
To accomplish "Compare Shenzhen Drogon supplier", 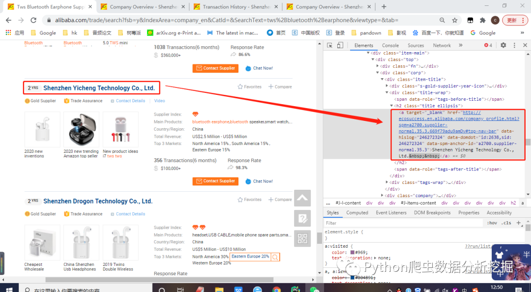I will click(x=280, y=200).
